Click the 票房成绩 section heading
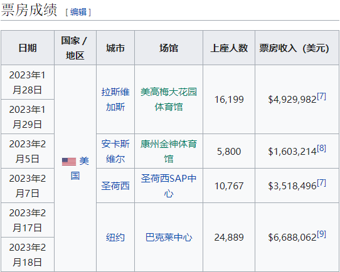The width and height of the screenshot is (340, 272). point(29,10)
